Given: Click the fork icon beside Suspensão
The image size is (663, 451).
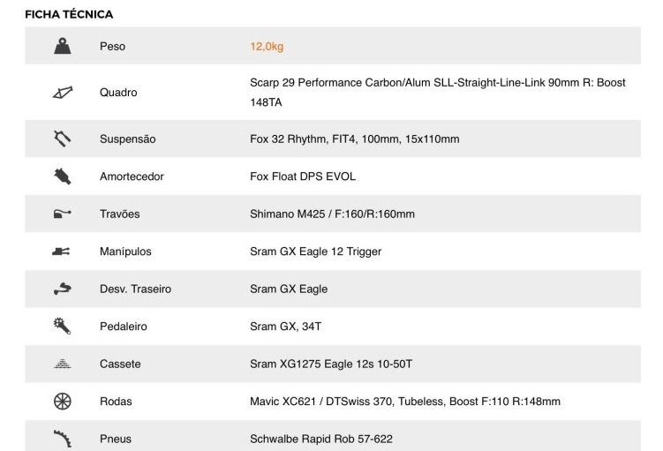Looking at the screenshot, I should (x=62, y=139).
